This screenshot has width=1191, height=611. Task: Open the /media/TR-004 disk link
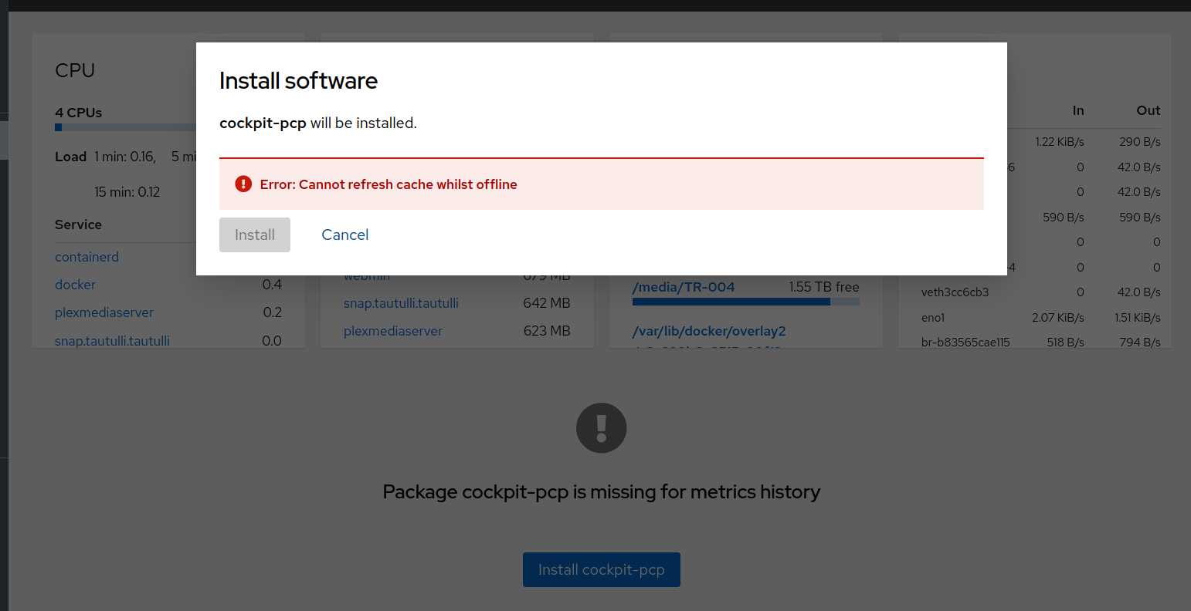(x=684, y=287)
